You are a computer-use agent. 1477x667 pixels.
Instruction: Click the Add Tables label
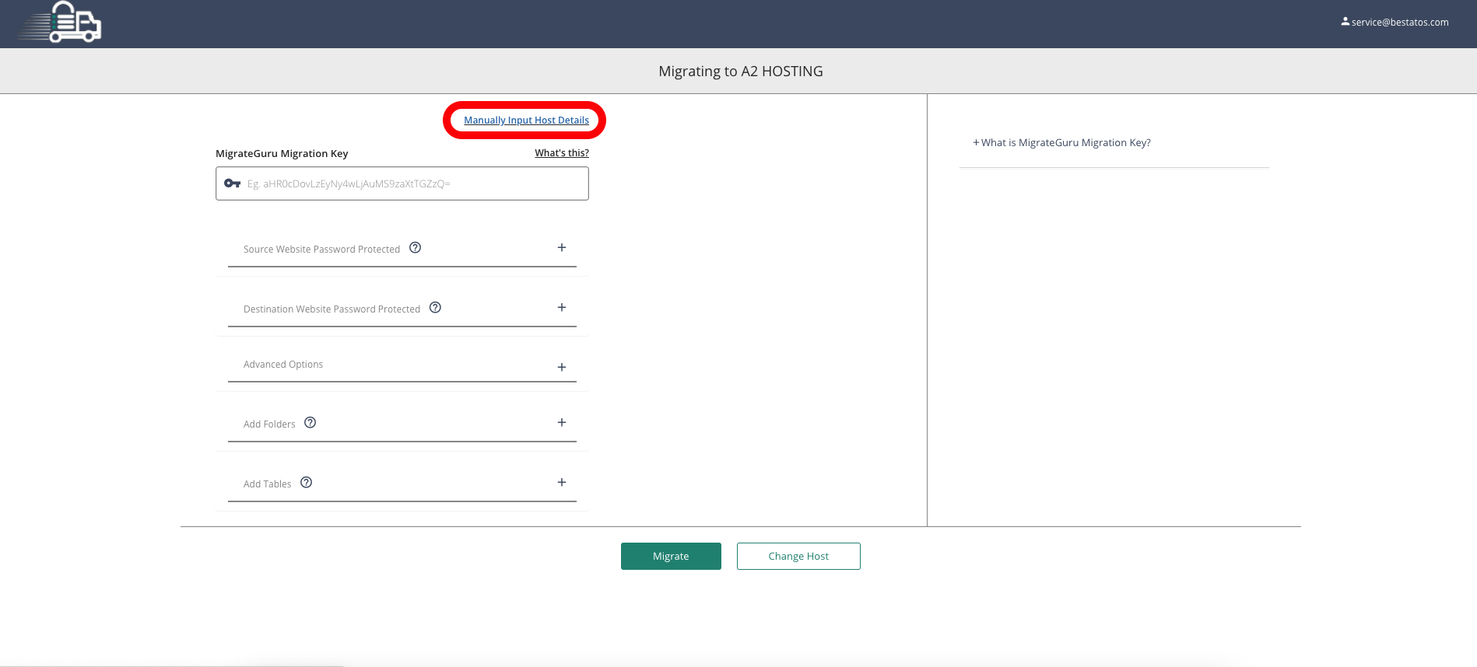click(267, 484)
